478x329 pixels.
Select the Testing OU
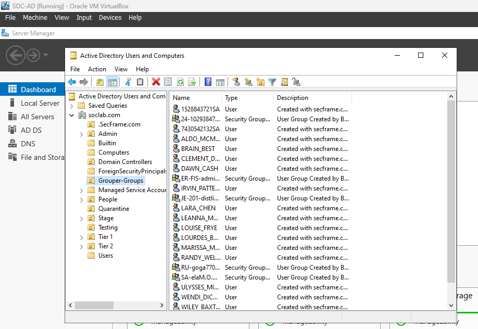[108, 227]
